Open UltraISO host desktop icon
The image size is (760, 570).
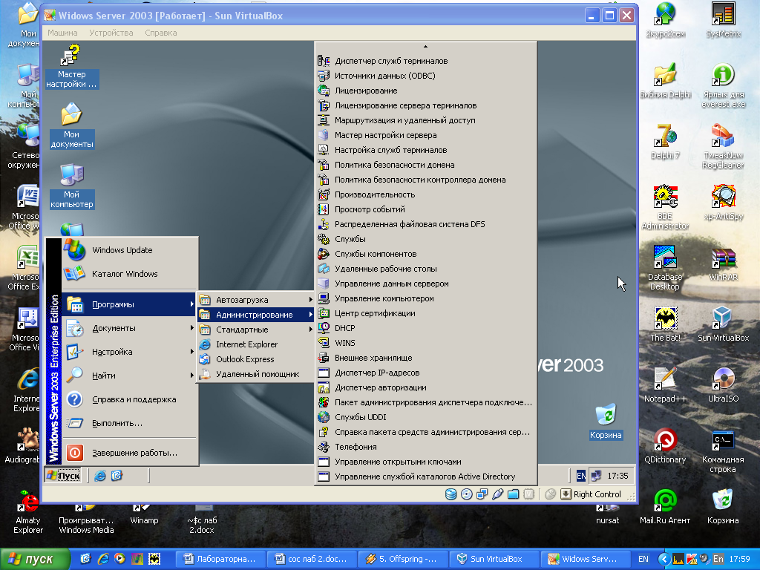(x=723, y=385)
